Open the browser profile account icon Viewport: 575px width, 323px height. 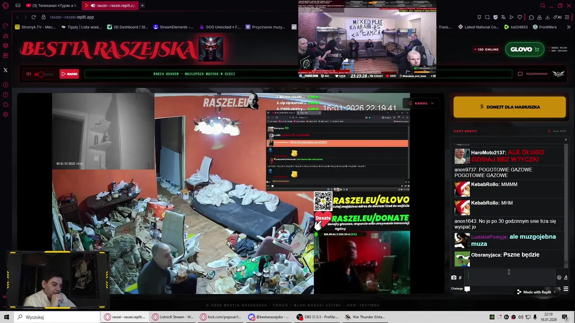click(x=539, y=17)
